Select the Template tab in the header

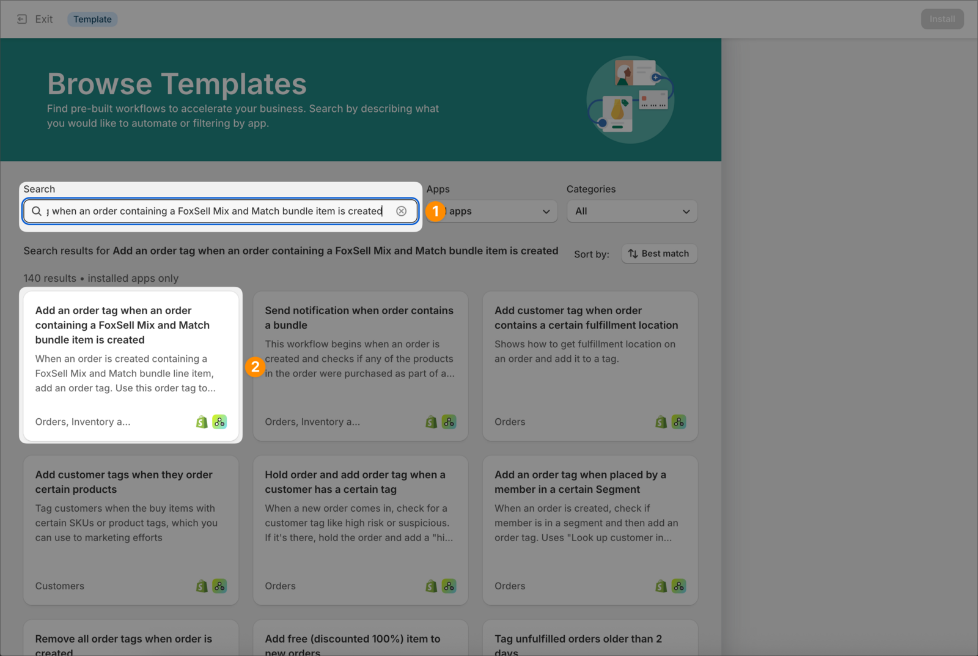pyautogui.click(x=92, y=19)
